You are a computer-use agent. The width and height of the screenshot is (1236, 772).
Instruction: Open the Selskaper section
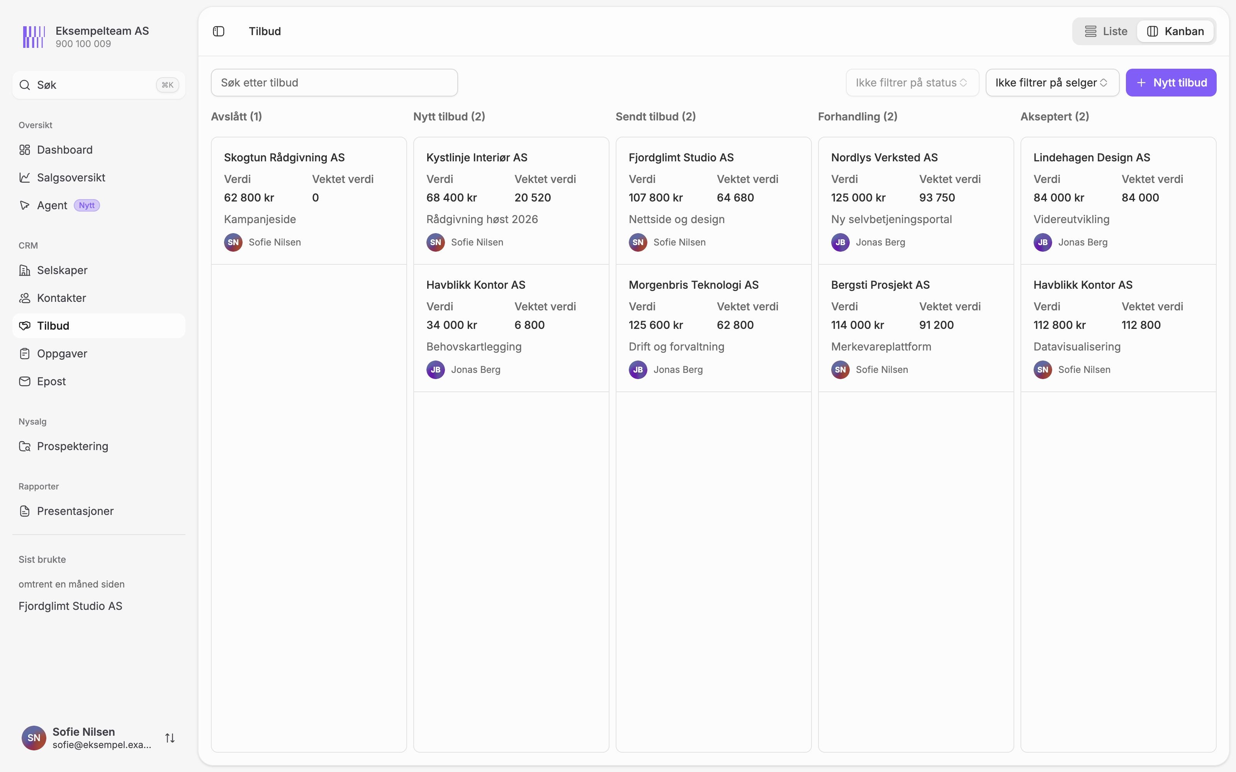point(98,270)
